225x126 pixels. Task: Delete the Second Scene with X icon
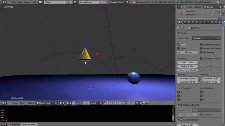[x=105, y=2]
